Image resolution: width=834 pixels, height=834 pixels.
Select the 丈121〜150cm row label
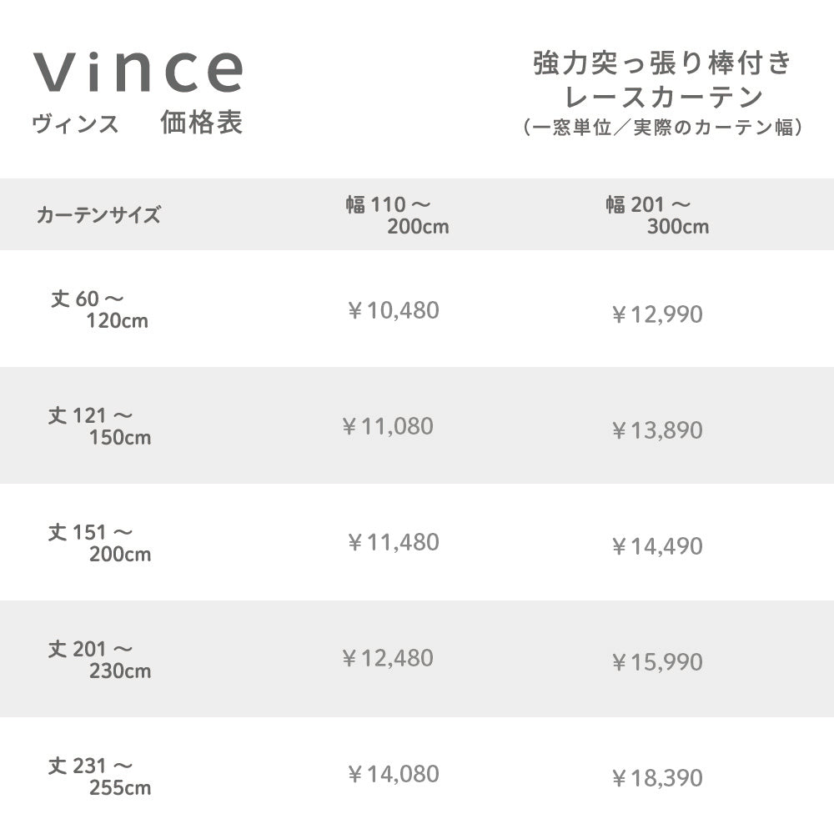[x=99, y=425]
